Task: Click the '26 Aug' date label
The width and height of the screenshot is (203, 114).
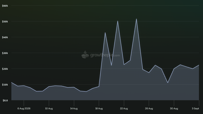Action: pyautogui.click(x=149, y=108)
